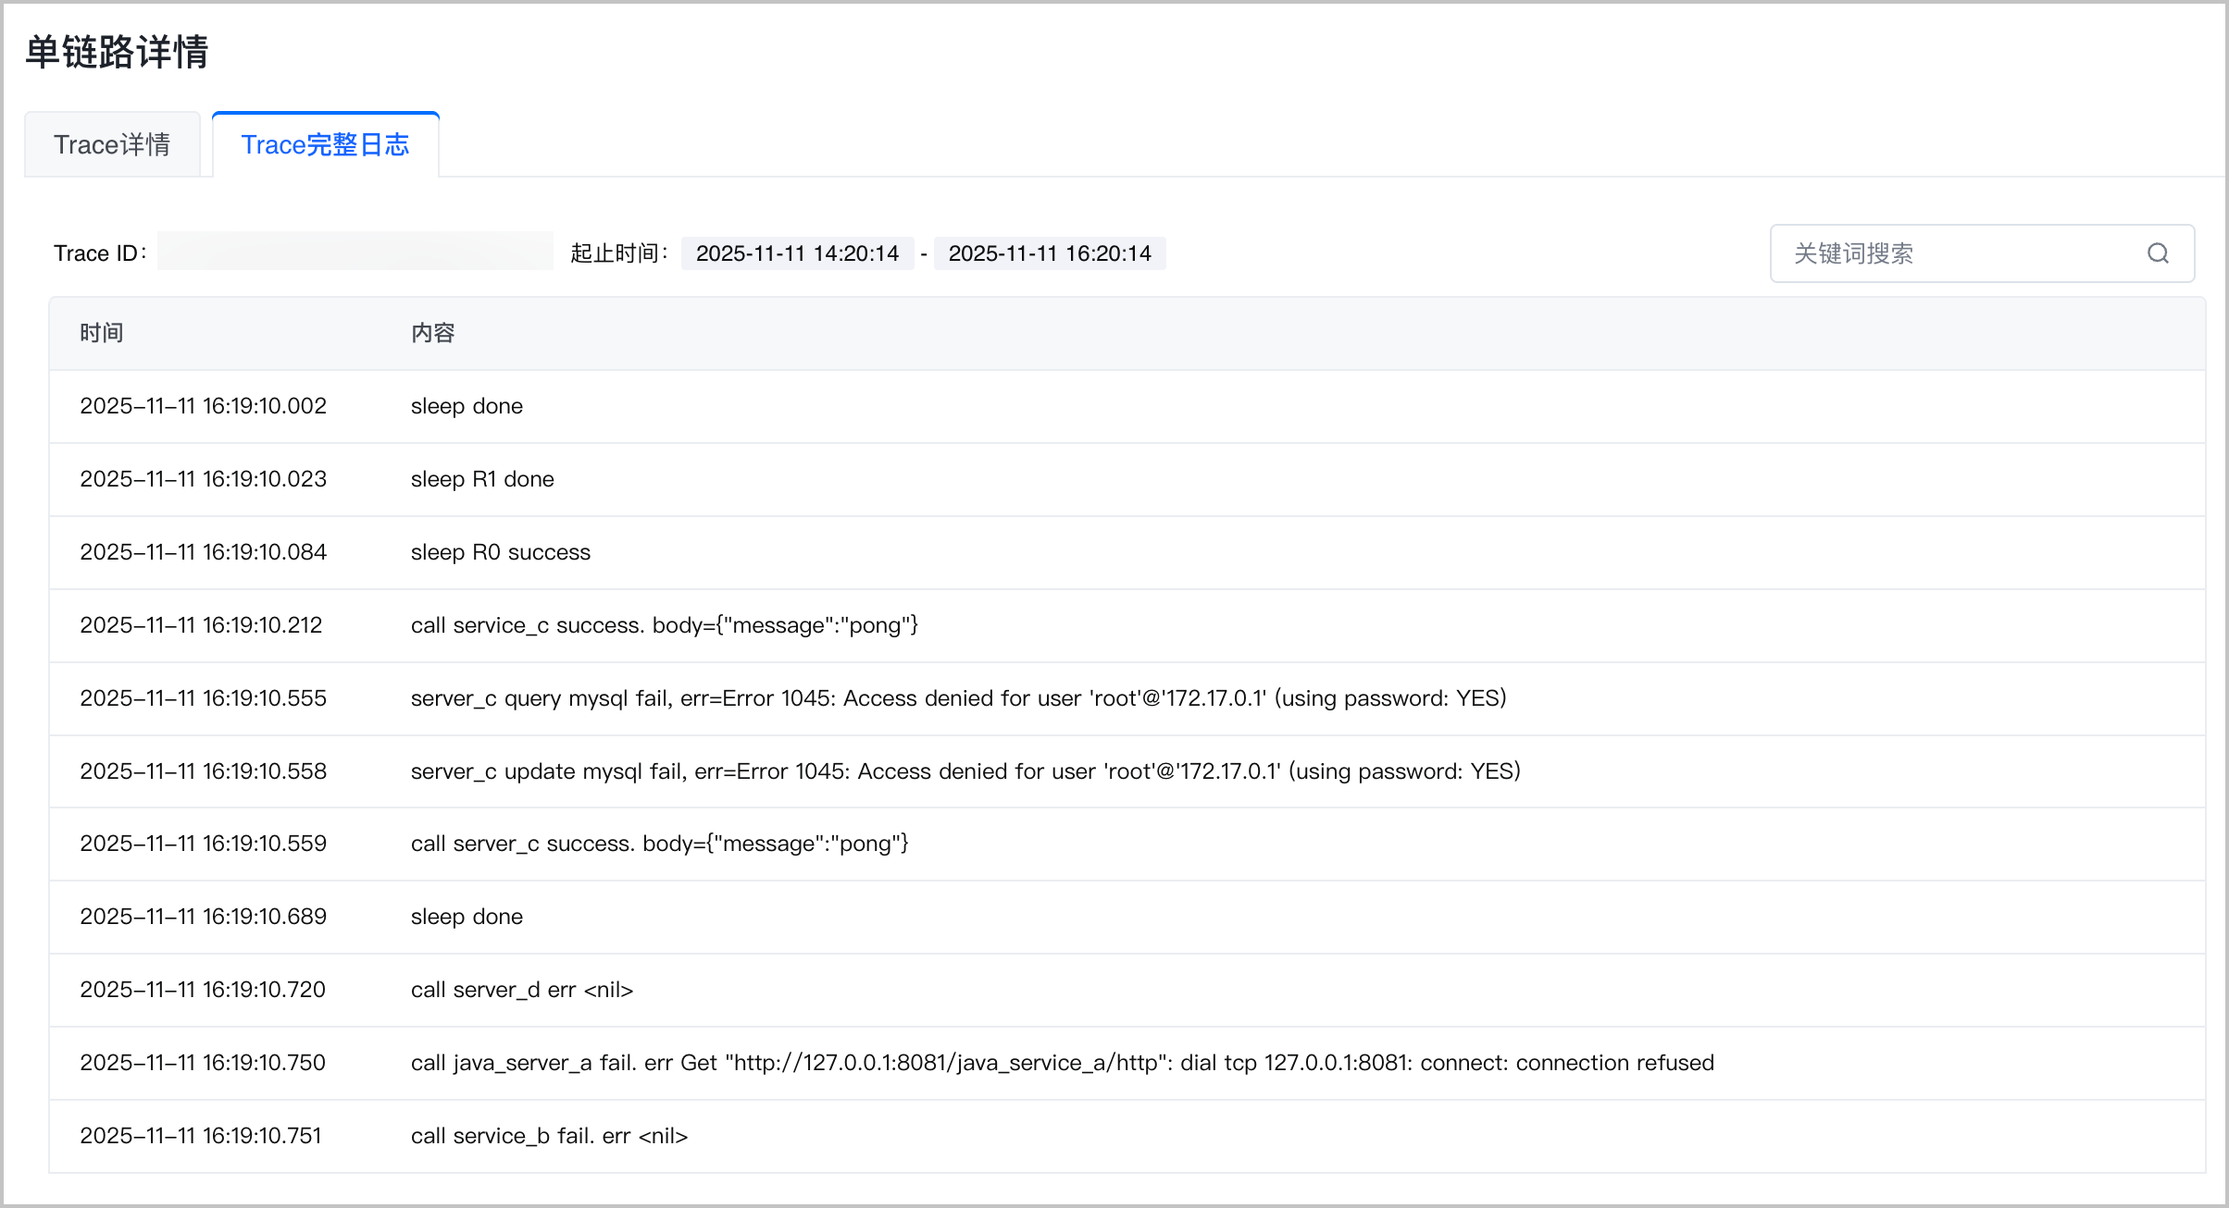Open the start time 2025-11-11 14:20:14 picker
The width and height of the screenshot is (2229, 1208).
point(797,253)
